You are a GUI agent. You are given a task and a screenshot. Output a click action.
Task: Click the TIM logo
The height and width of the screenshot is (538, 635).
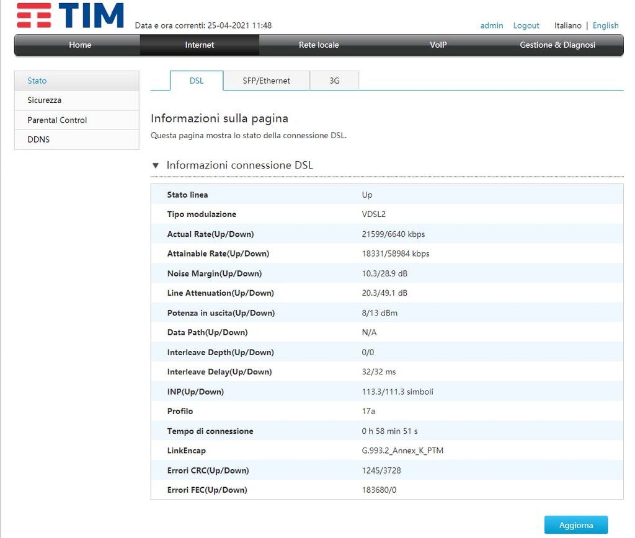coord(70,16)
